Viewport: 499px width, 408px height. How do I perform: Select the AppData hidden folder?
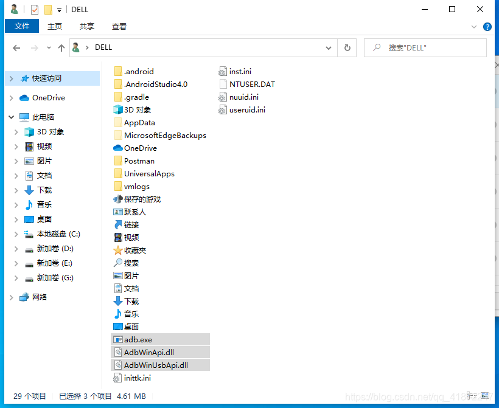(134, 122)
